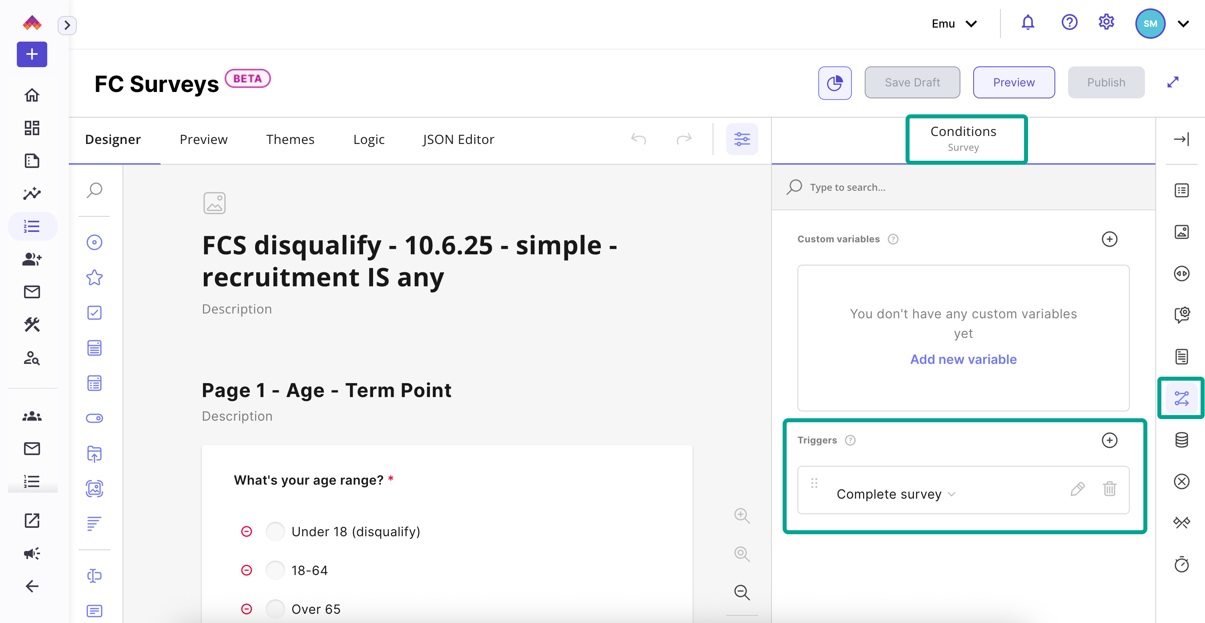Click the toolbox search magnifier icon
The width and height of the screenshot is (1205, 623).
tap(94, 190)
